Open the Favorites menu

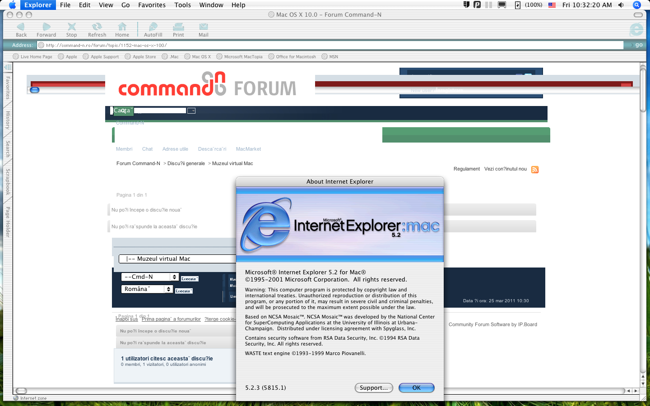pos(152,5)
